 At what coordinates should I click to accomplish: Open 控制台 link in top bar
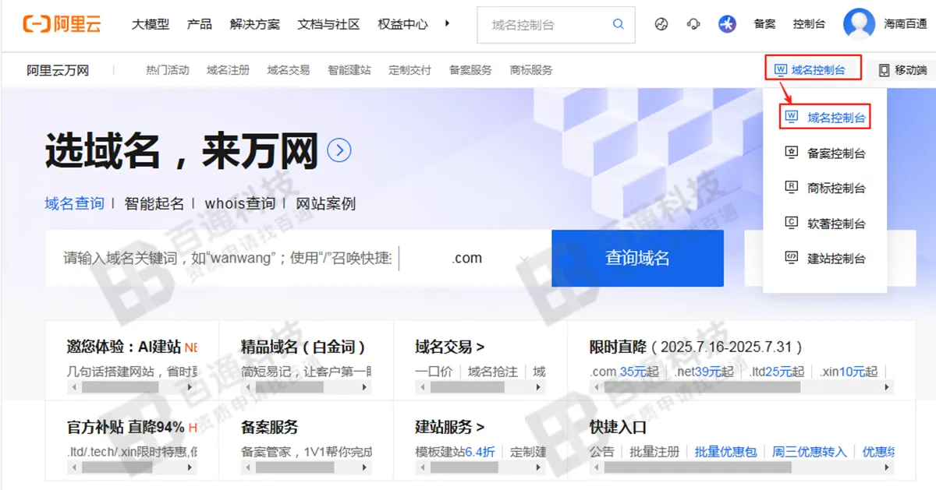coord(809,24)
